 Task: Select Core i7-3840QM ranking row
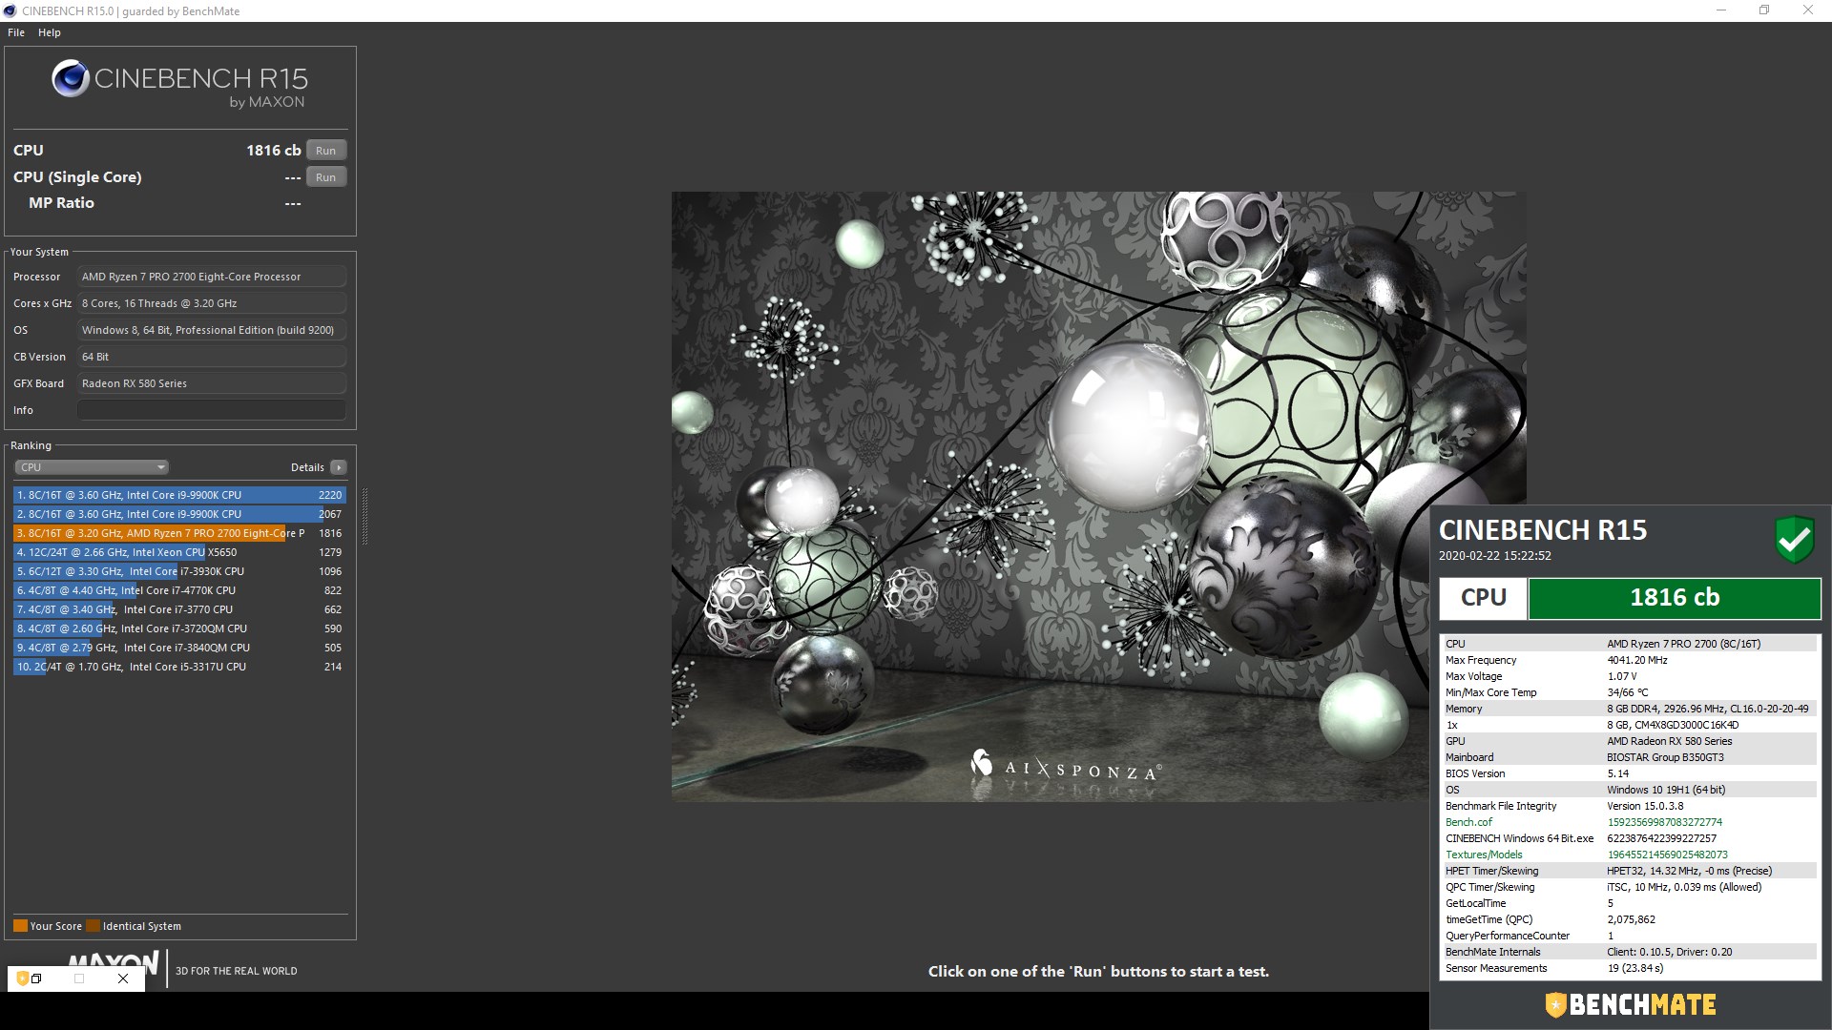[x=179, y=648]
